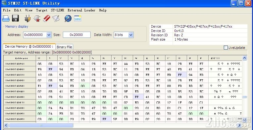The height and width of the screenshot is (130, 253).
Task: Select the Device Memory @ 0x08000000 tab
Action: (29, 46)
